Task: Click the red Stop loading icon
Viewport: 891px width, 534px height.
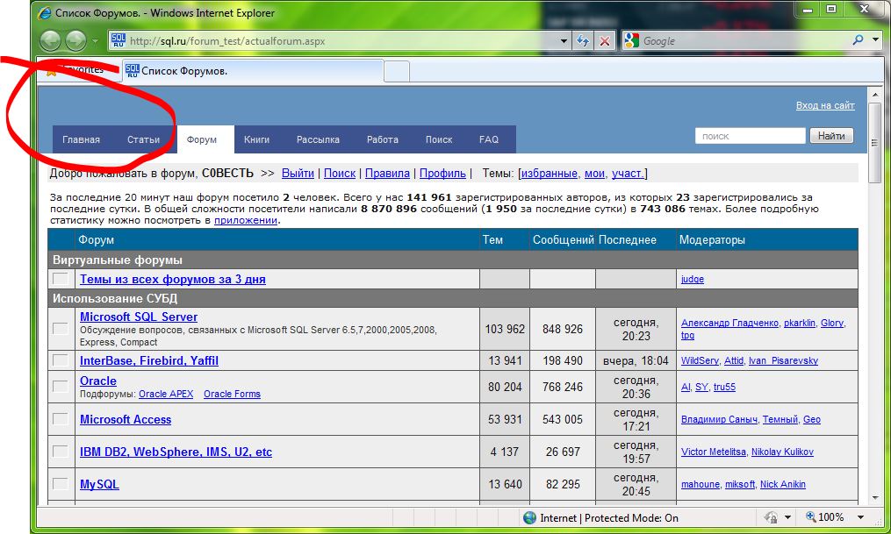Action: pyautogui.click(x=605, y=40)
